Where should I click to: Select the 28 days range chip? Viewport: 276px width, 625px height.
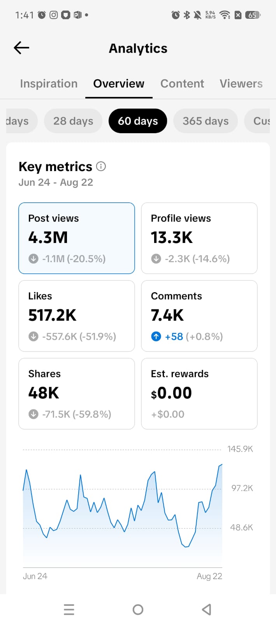tap(73, 121)
